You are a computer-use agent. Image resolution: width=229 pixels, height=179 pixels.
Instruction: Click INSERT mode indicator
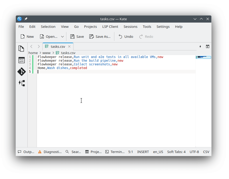tap(143, 152)
